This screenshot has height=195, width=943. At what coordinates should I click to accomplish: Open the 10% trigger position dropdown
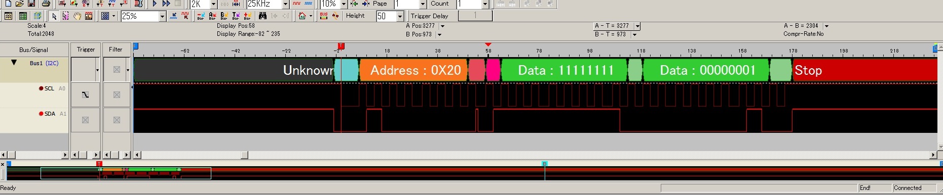pyautogui.click(x=344, y=4)
